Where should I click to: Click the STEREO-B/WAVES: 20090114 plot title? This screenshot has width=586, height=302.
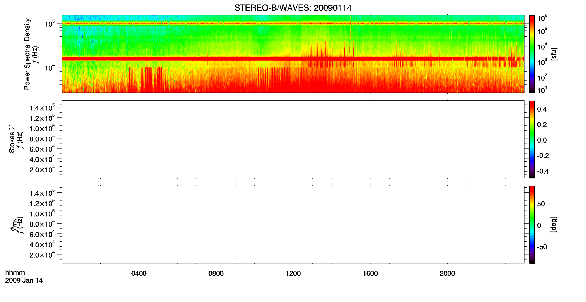293,8
